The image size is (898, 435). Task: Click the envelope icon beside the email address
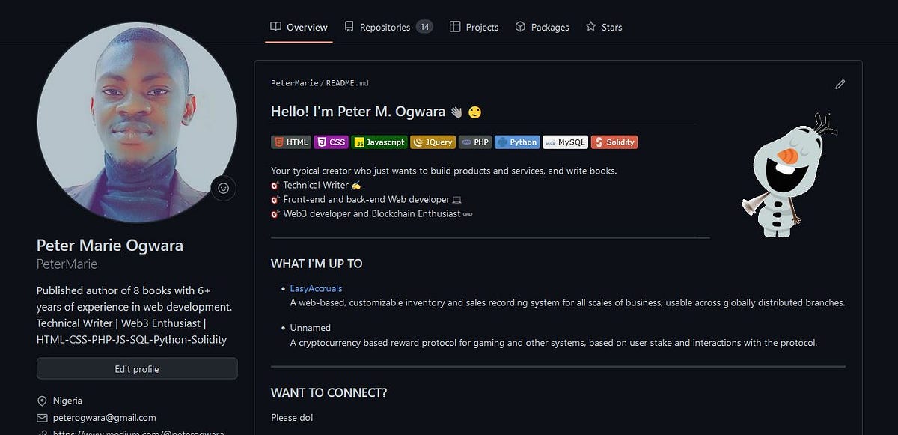[x=42, y=417]
